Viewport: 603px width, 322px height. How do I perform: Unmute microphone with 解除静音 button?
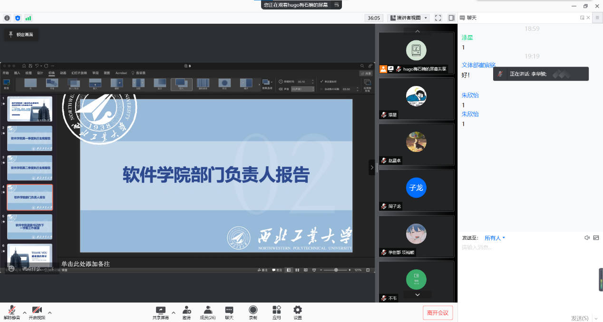tap(11, 312)
